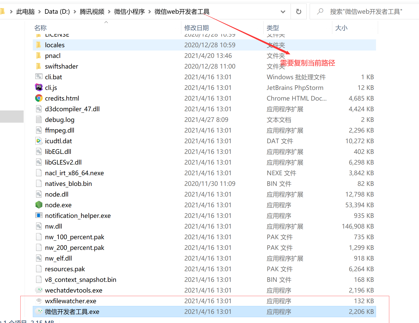419x323 pixels.
Task: Click the pnacl folder icon
Action: click(39, 56)
